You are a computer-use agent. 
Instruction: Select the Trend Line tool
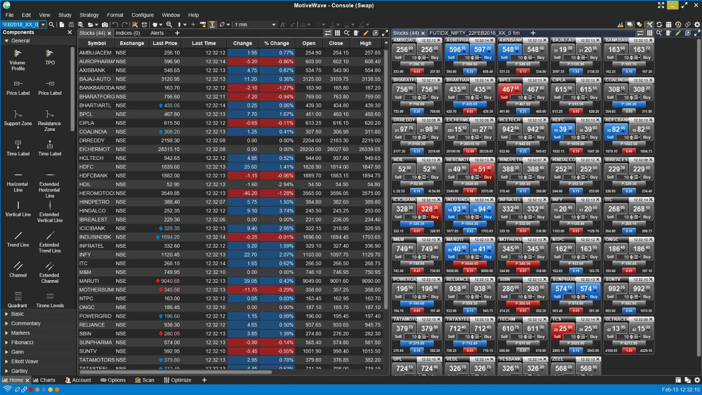[x=18, y=239]
